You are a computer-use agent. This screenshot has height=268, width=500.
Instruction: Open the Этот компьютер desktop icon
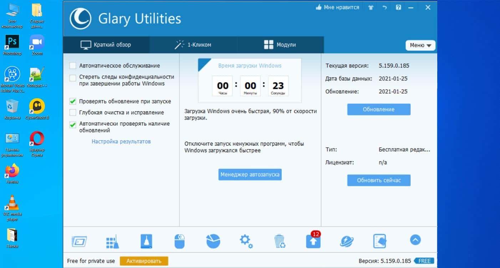(12, 16)
